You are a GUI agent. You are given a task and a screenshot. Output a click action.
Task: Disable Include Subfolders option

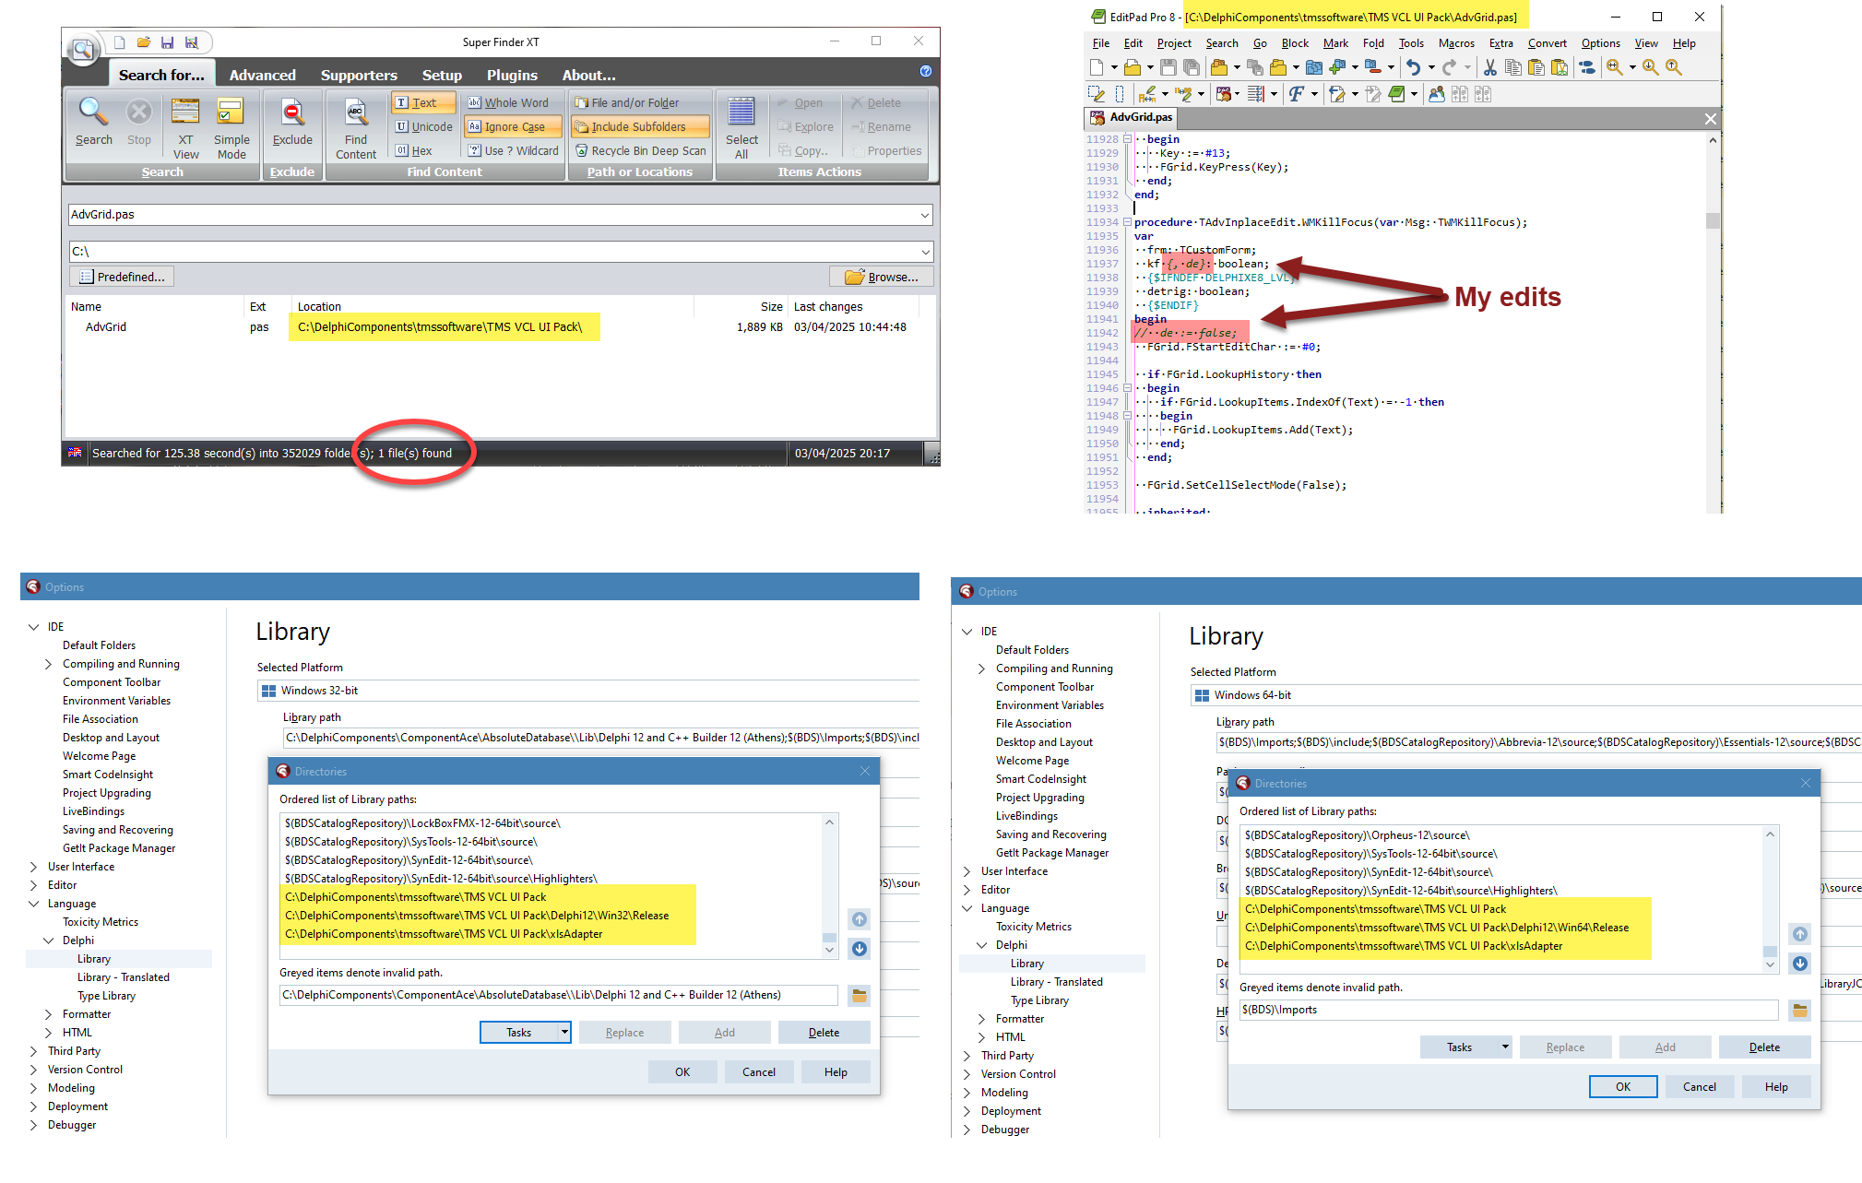pyautogui.click(x=640, y=126)
